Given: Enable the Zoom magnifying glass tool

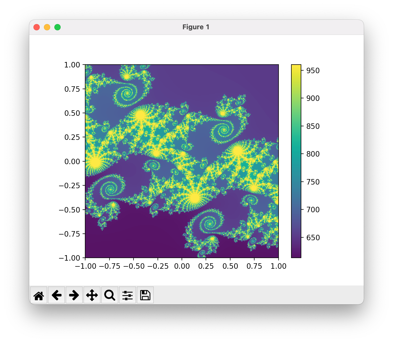Looking at the screenshot, I should click(x=110, y=295).
